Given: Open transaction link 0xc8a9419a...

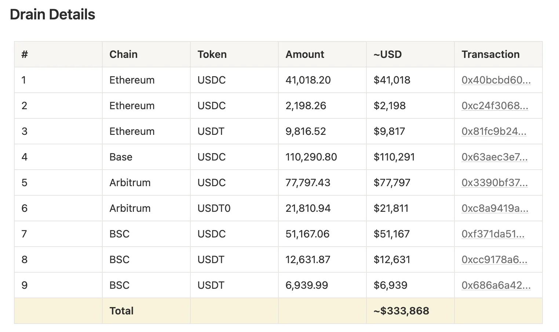Looking at the screenshot, I should pyautogui.click(x=494, y=208).
